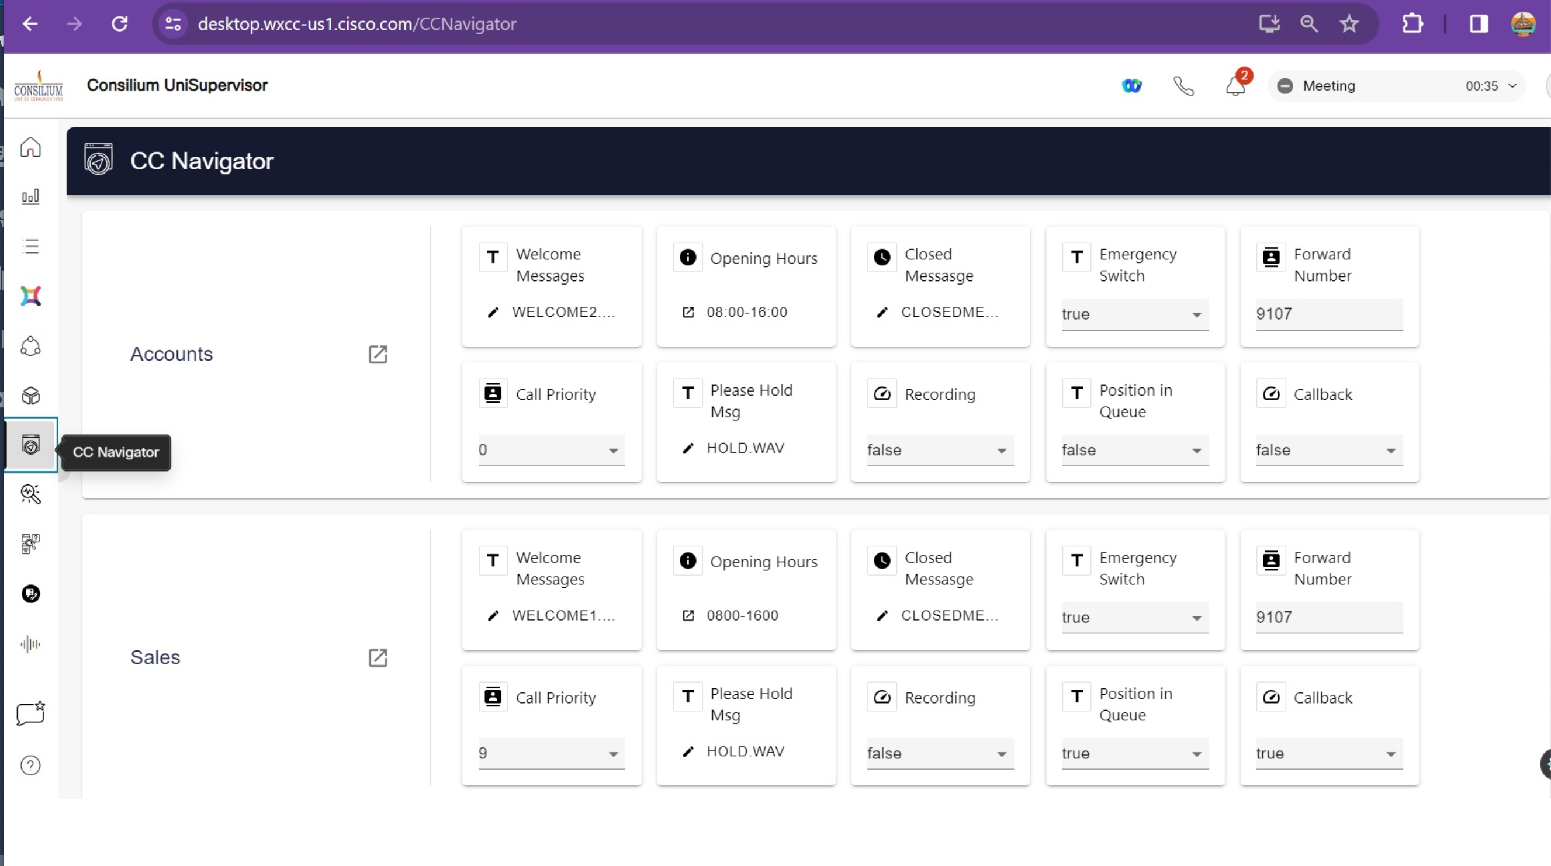Open Accounts Emergency Switch dropdown
This screenshot has height=866, width=1551.
pos(1135,314)
